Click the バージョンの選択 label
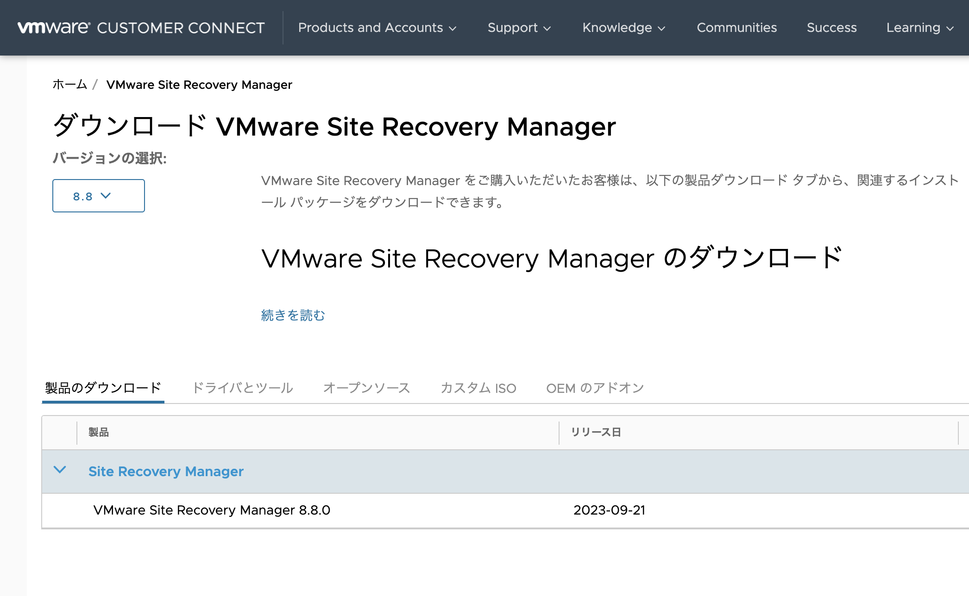The height and width of the screenshot is (596, 969). 109,158
